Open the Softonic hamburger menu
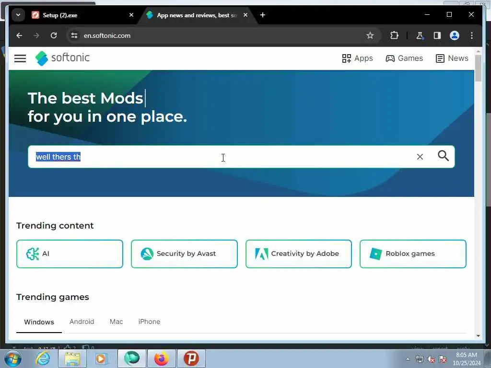The height and width of the screenshot is (368, 491). click(x=20, y=58)
